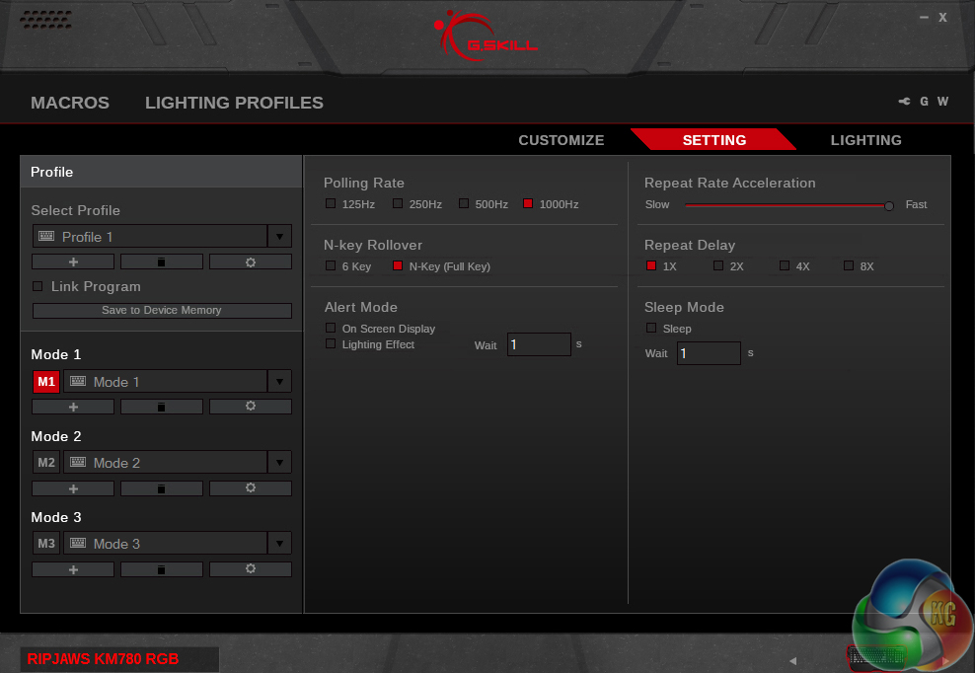This screenshot has width=975, height=673.
Task: Set repeat delay to 1X
Action: click(x=651, y=265)
